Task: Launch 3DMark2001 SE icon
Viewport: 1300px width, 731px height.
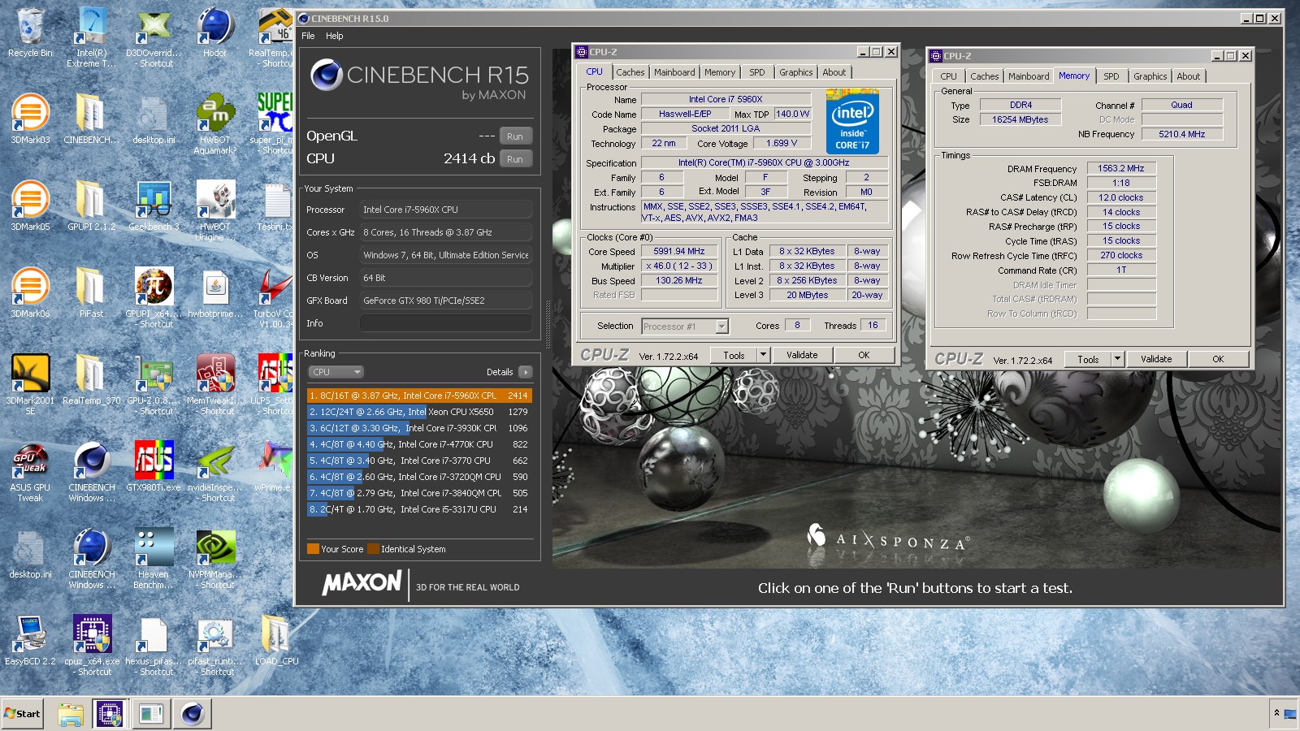Action: point(30,384)
